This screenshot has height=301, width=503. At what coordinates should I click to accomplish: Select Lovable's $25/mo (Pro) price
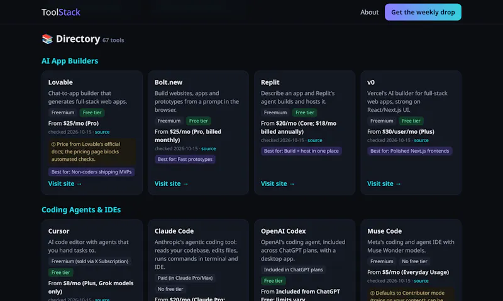(81, 123)
